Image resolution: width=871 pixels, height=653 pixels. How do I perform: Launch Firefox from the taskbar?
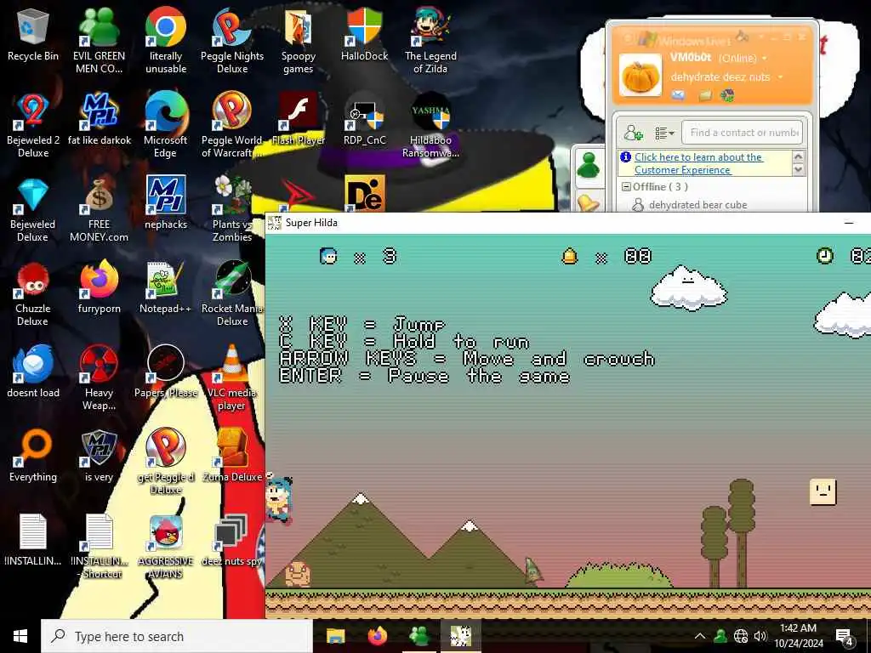tap(377, 636)
